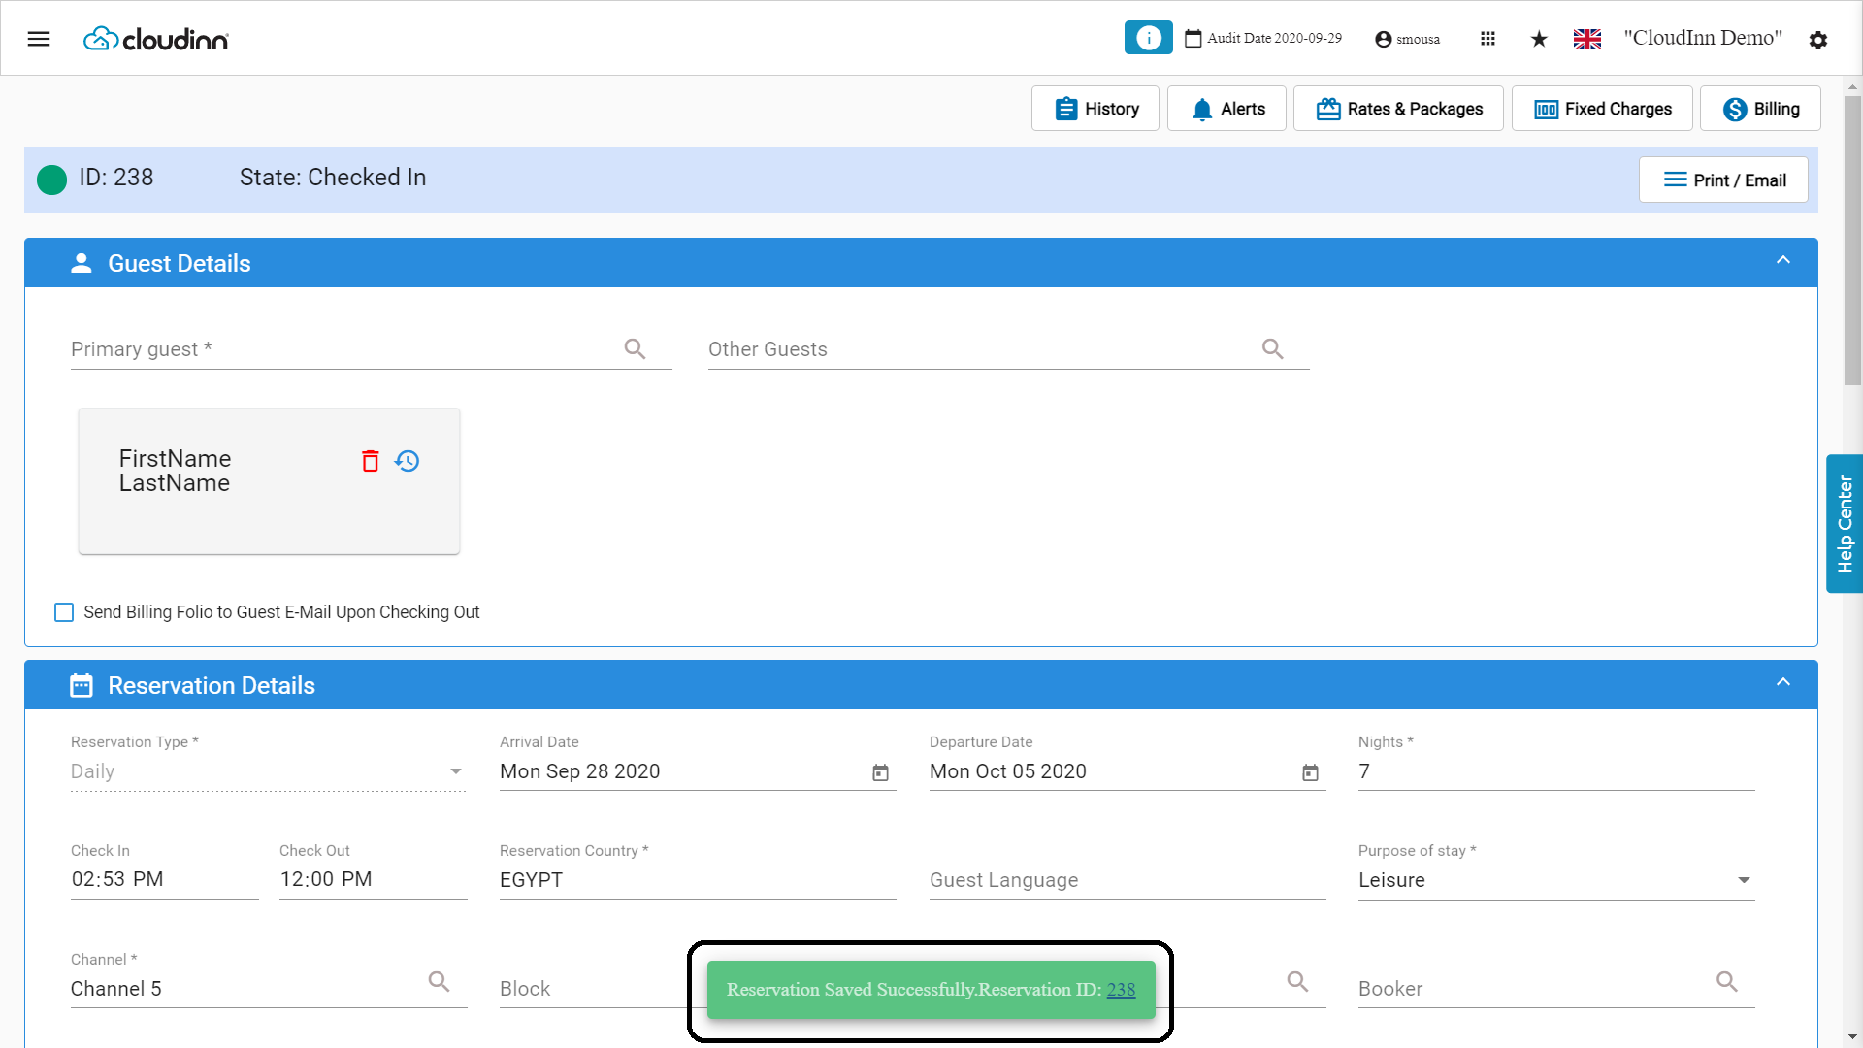Click the scrollbar down arrow
This screenshot has width=1863, height=1048.
[1852, 1037]
